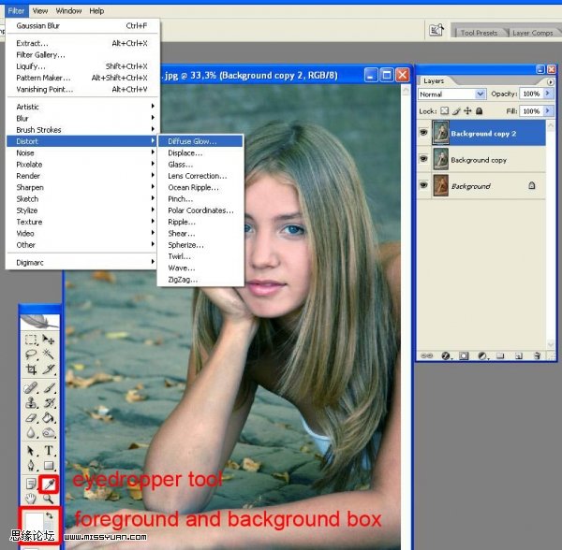Screen dimensions: 562x550
Task: Expand the Blur filter submenu
Action: (83, 118)
